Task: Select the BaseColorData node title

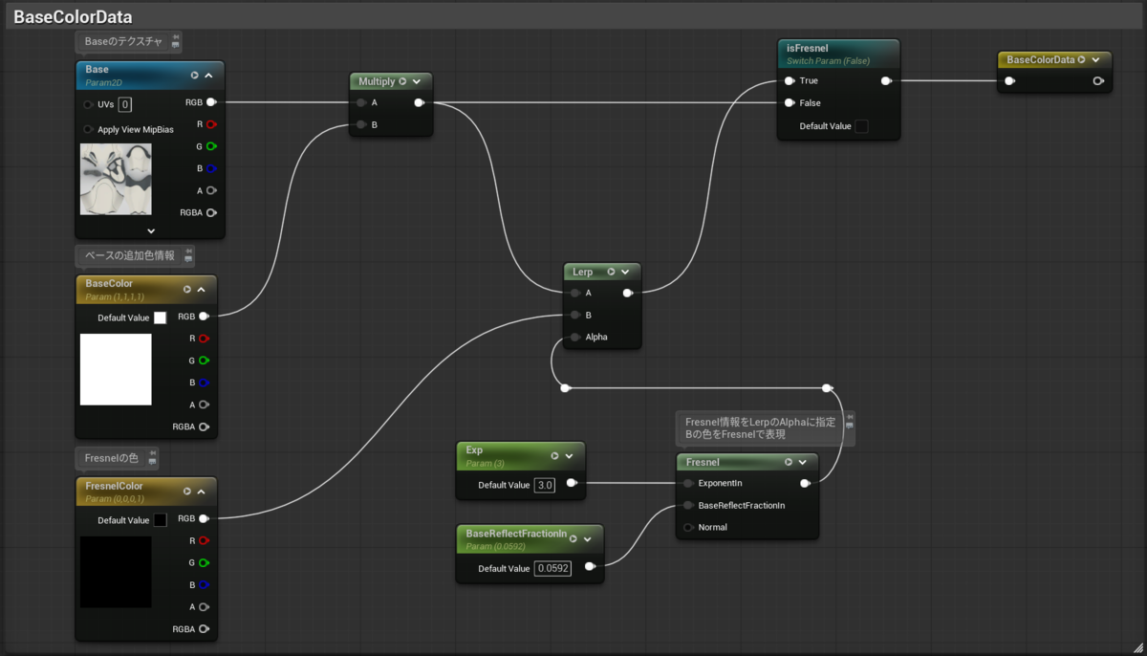Action: point(1040,59)
